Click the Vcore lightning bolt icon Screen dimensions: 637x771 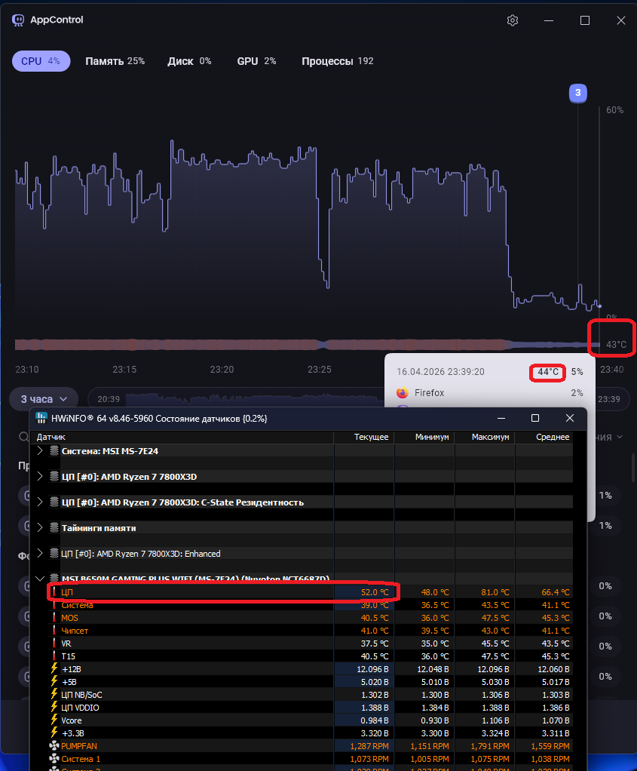tap(54, 720)
